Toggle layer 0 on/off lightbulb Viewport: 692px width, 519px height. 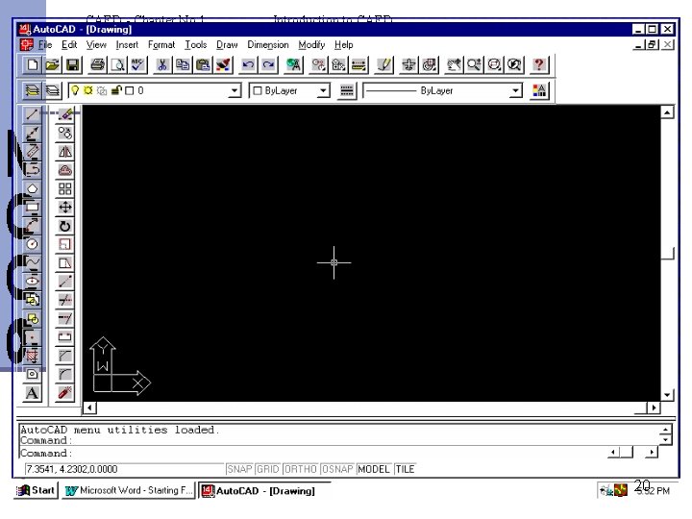pyautogui.click(x=75, y=90)
